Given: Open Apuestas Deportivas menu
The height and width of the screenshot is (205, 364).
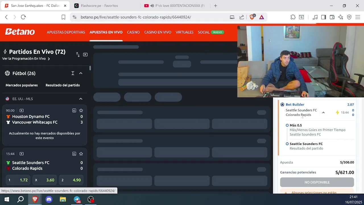Looking at the screenshot, I should pos(66,32).
